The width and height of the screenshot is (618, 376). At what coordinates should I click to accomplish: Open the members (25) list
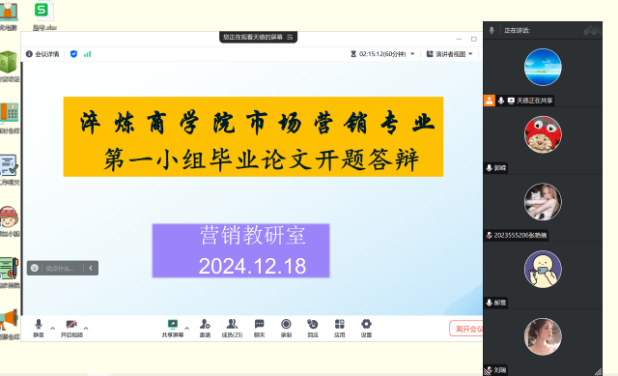(x=232, y=328)
